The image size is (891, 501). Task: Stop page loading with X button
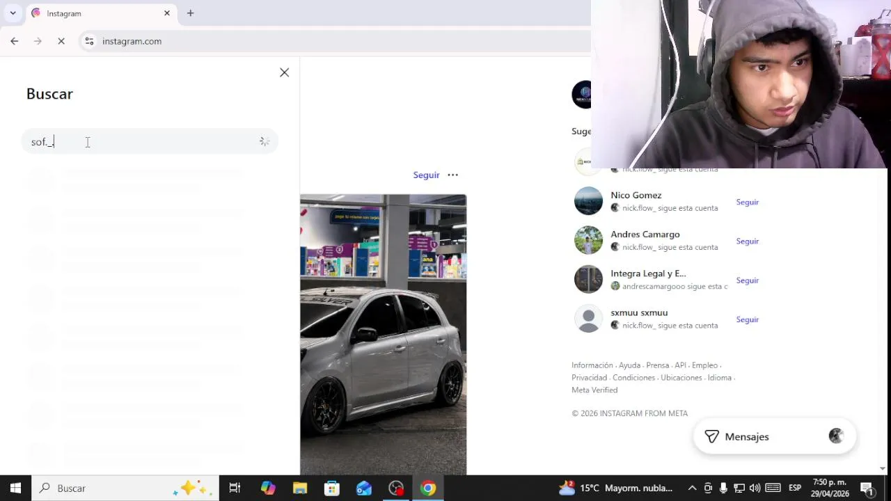(61, 41)
